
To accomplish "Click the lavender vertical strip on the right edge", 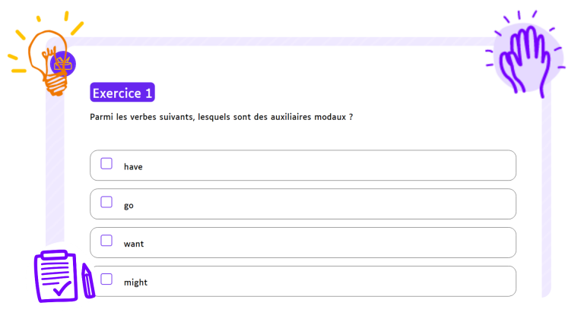I will coord(545,197).
